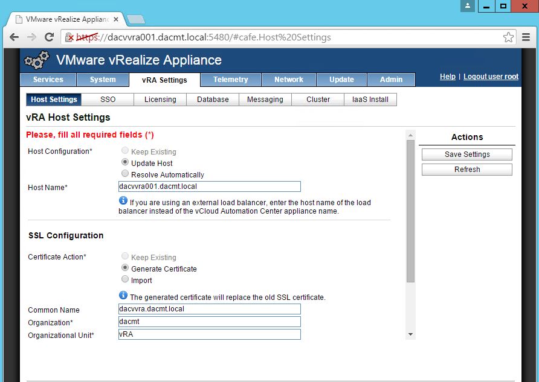539x382 pixels.
Task: Click the info icon near load balancer note
Action: coord(123,200)
